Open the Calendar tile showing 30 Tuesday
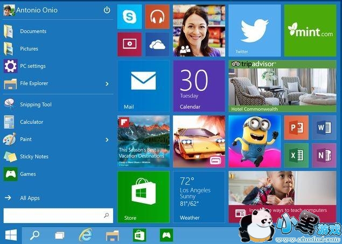Screen dimensions: 342x244 (199, 86)
